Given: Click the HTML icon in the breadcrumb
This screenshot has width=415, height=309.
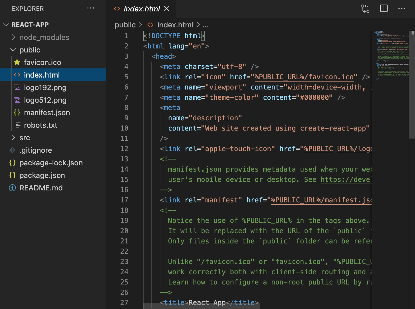Looking at the screenshot, I should [150, 25].
